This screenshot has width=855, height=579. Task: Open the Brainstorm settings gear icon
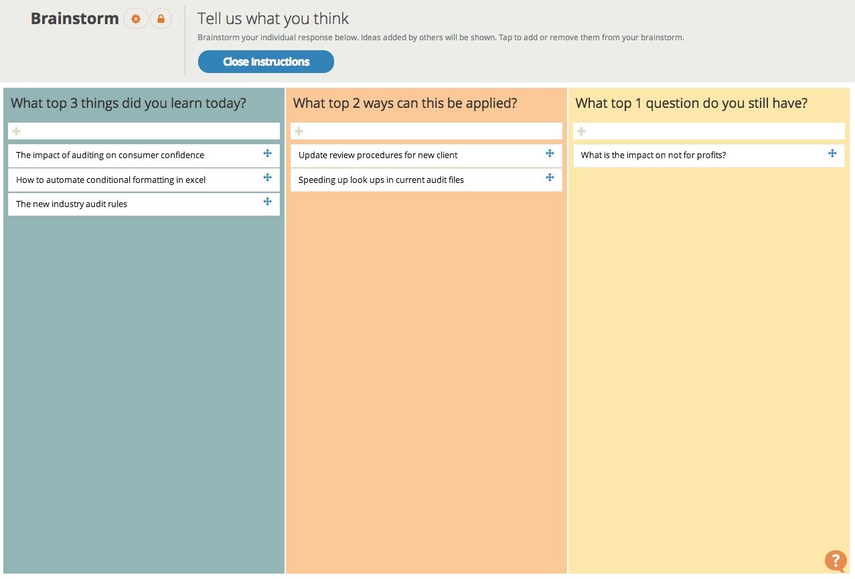coord(136,19)
